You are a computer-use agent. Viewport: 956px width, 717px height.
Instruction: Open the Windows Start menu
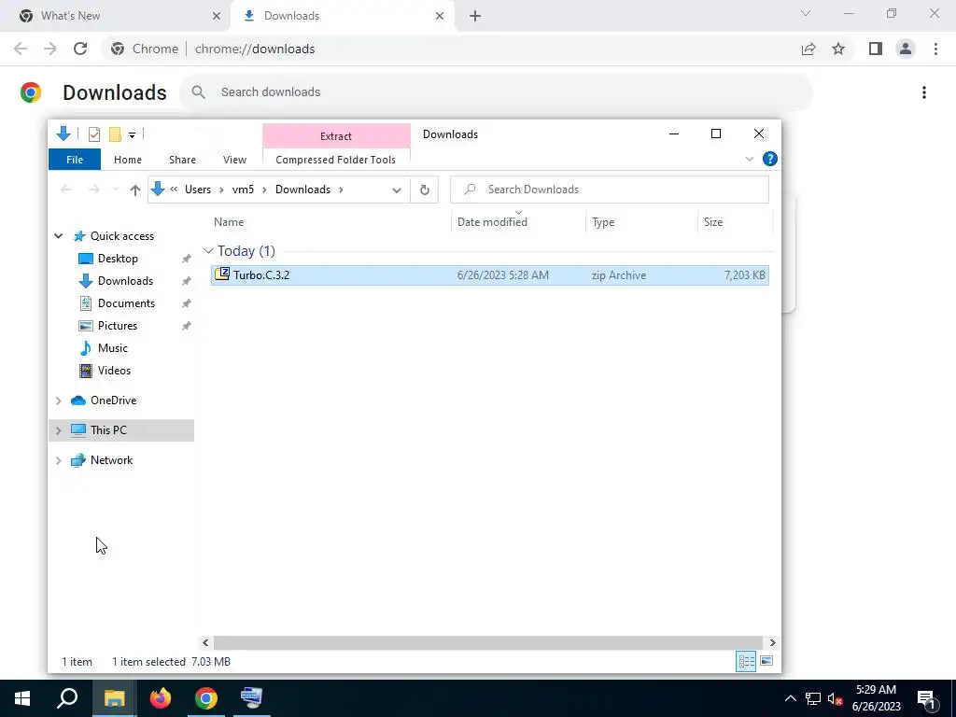[x=22, y=698]
